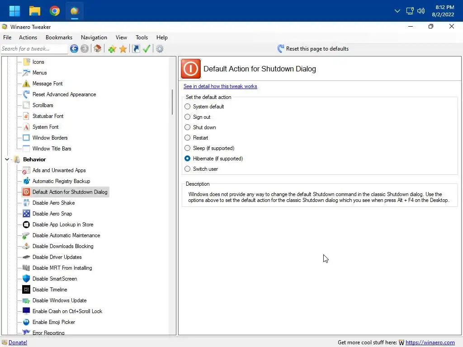
Task: Click the Reset Advanced Appearance arrow icon
Action: point(26,94)
